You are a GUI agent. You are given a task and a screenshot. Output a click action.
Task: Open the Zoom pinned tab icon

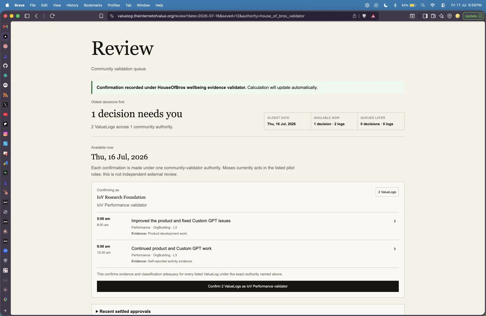point(5,251)
